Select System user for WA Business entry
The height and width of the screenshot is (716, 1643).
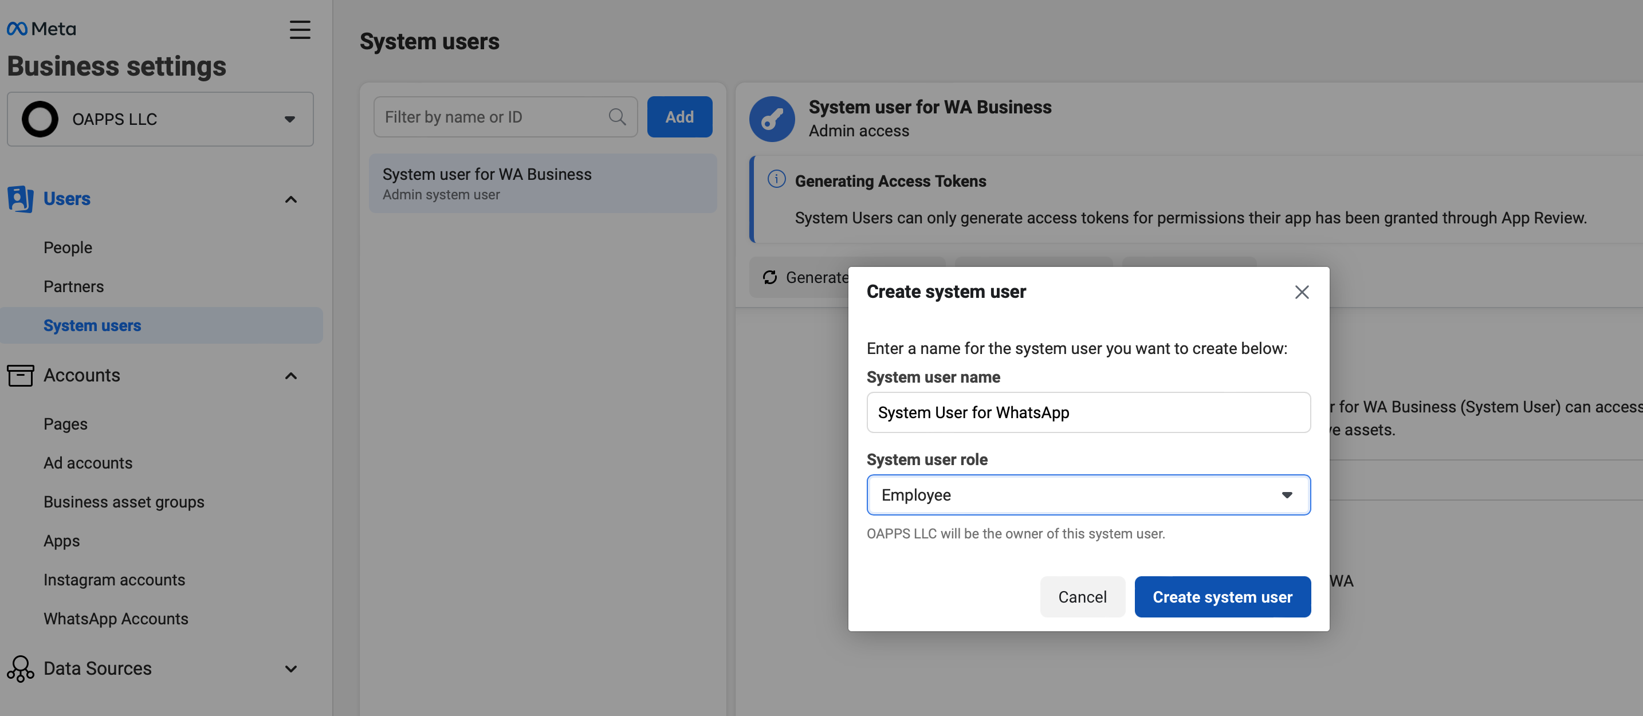tap(542, 183)
